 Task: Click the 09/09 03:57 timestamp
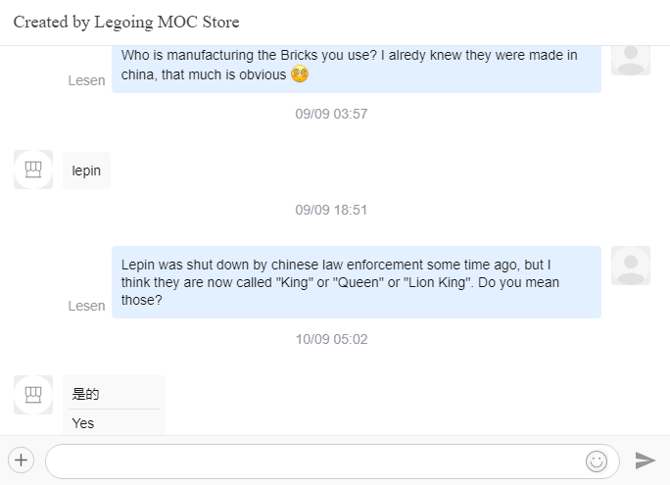coord(331,114)
